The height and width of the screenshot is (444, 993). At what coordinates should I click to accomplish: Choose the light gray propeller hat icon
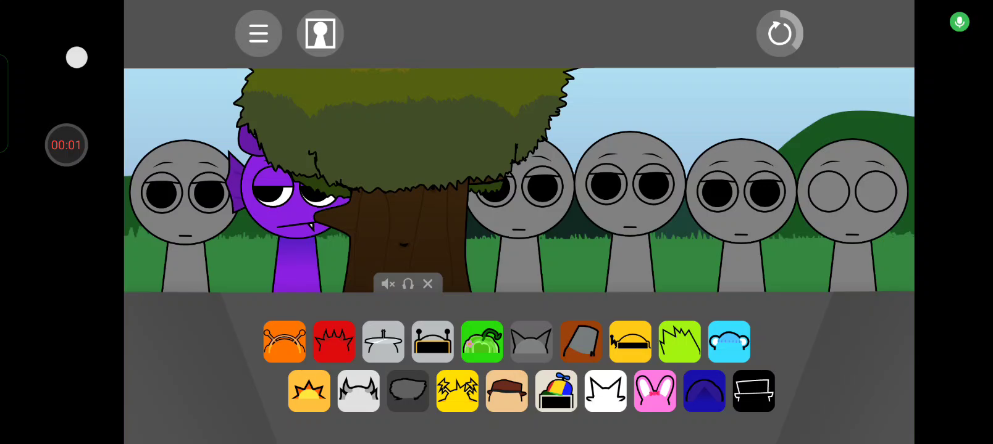point(383,342)
